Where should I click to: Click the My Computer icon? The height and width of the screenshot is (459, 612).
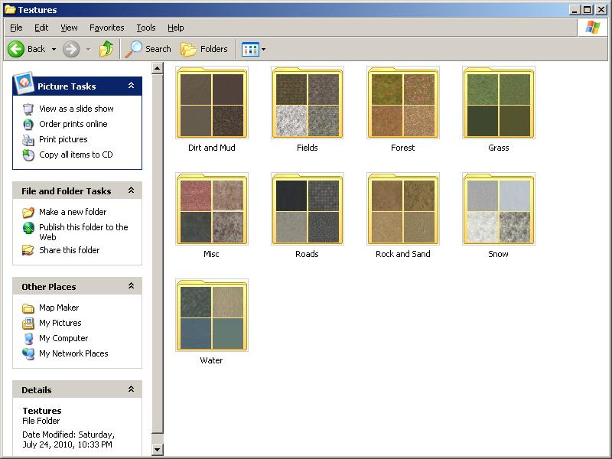[x=28, y=338]
